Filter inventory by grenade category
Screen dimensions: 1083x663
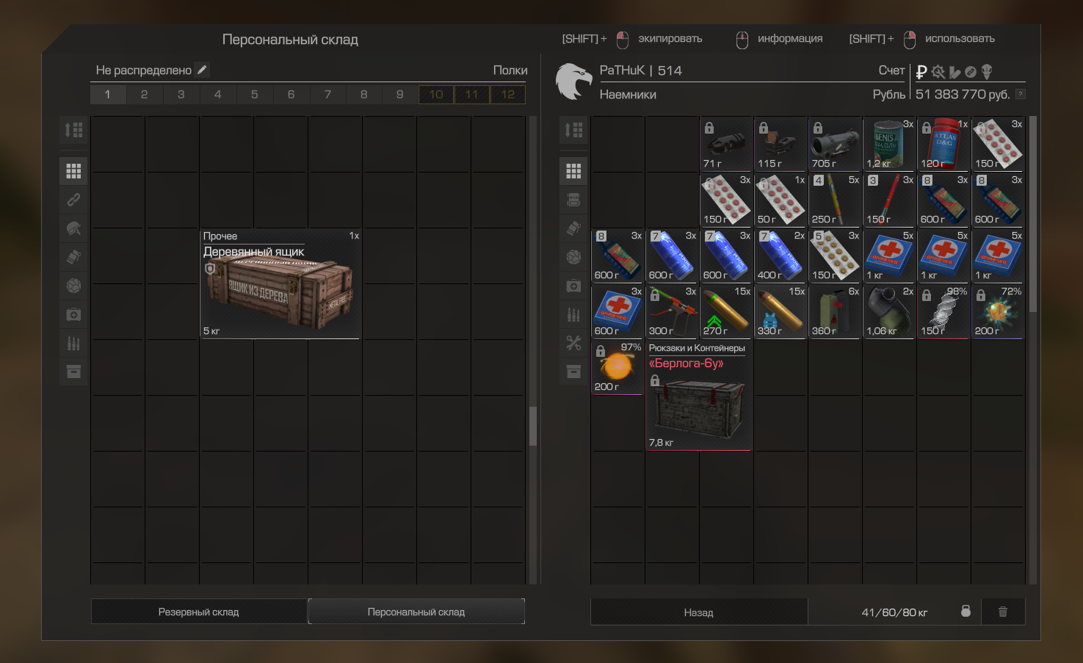click(x=573, y=228)
